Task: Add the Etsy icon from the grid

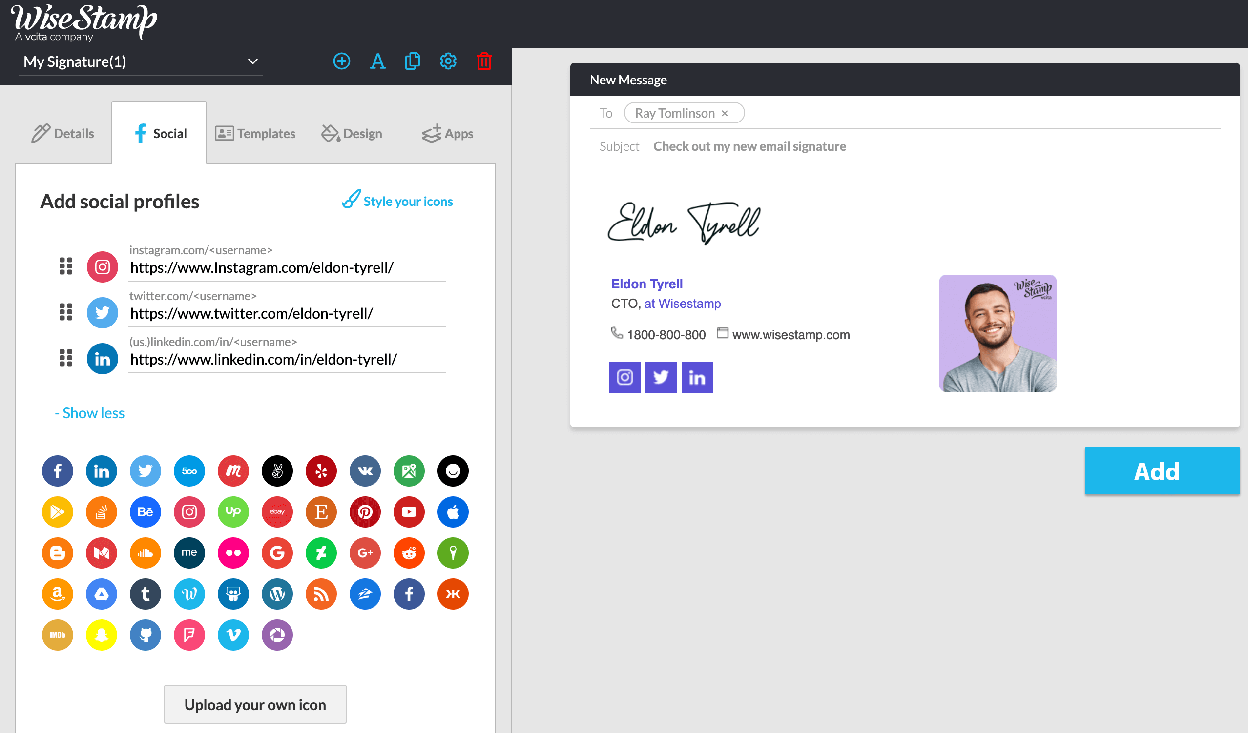Action: [321, 512]
